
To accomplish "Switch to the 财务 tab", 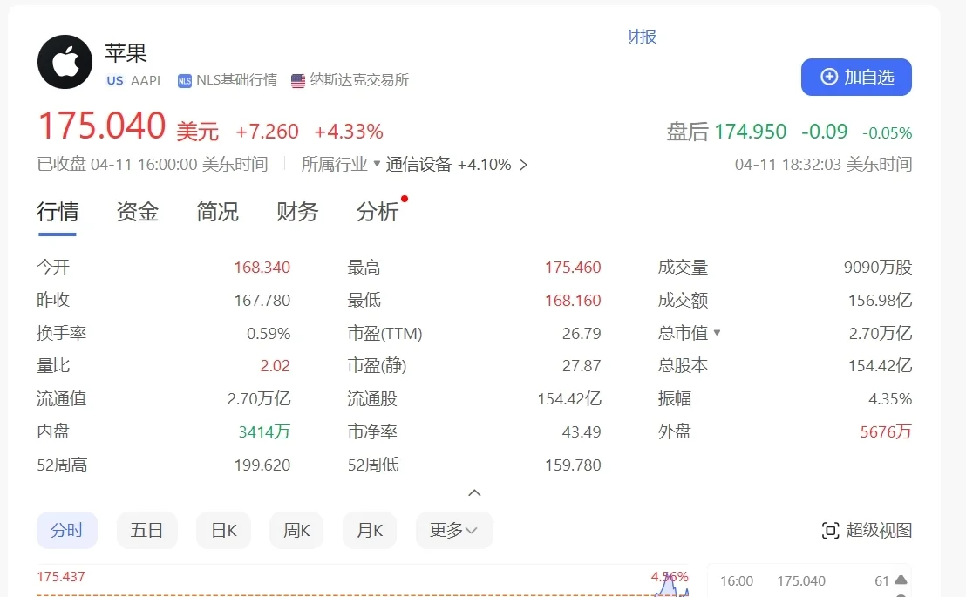I will click(x=297, y=212).
